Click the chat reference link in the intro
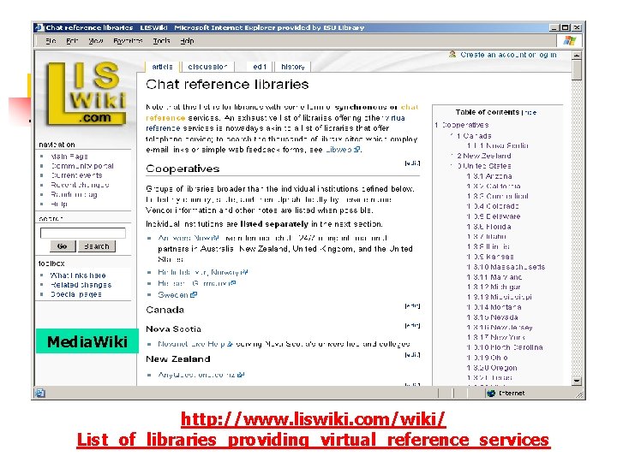The image size is (617, 462). (x=410, y=107)
